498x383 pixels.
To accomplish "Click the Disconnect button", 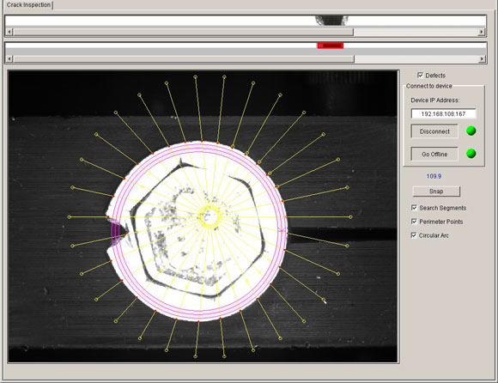I will coord(434,131).
